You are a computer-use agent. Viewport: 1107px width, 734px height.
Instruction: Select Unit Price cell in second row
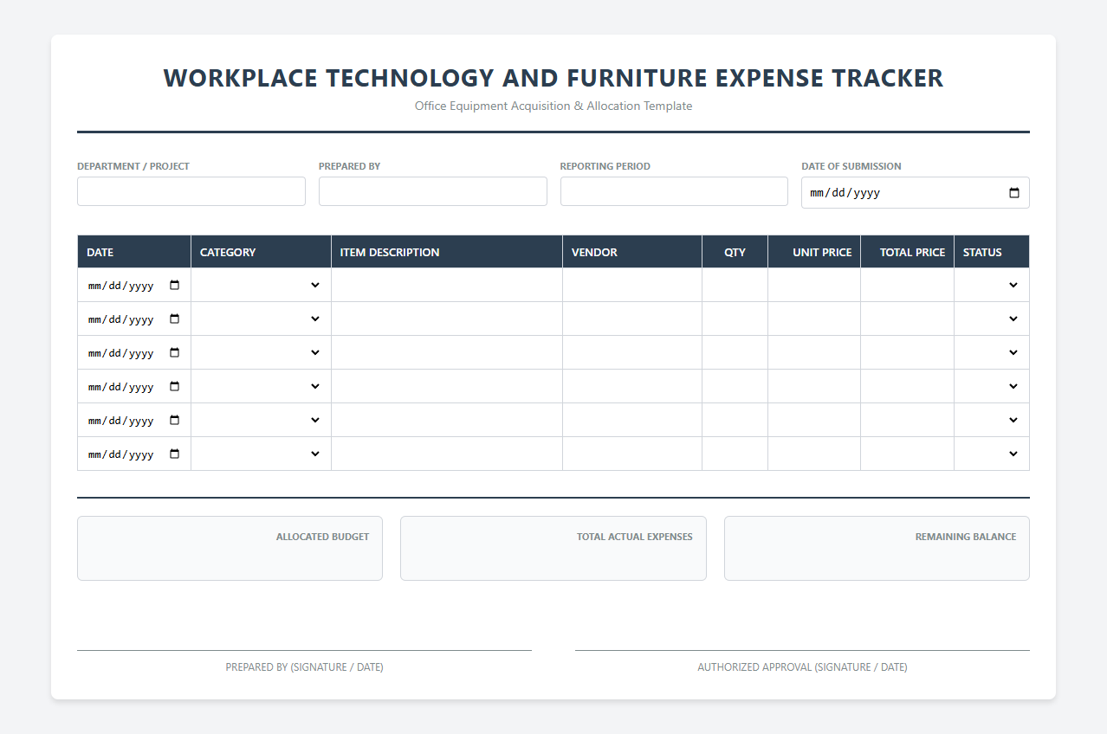[814, 319]
